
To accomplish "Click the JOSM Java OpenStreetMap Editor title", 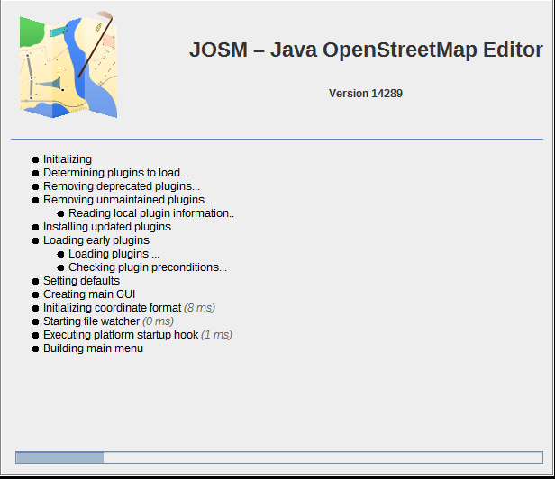I will click(366, 50).
